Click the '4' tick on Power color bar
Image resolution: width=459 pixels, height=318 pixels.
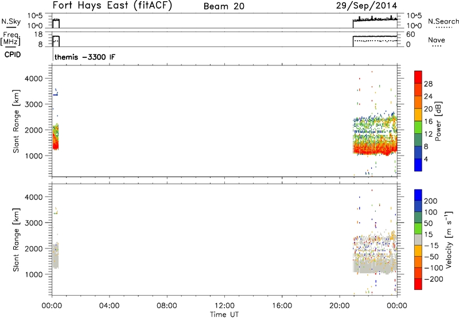426,159
